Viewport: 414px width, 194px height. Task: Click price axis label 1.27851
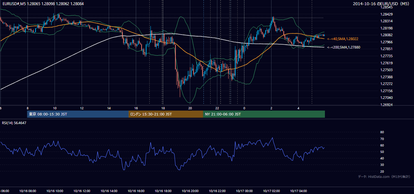click(386, 49)
